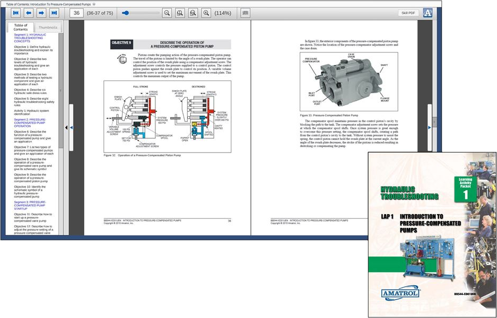
Task: Click the table of contents scrollbar
Action: pyautogui.click(x=61, y=92)
